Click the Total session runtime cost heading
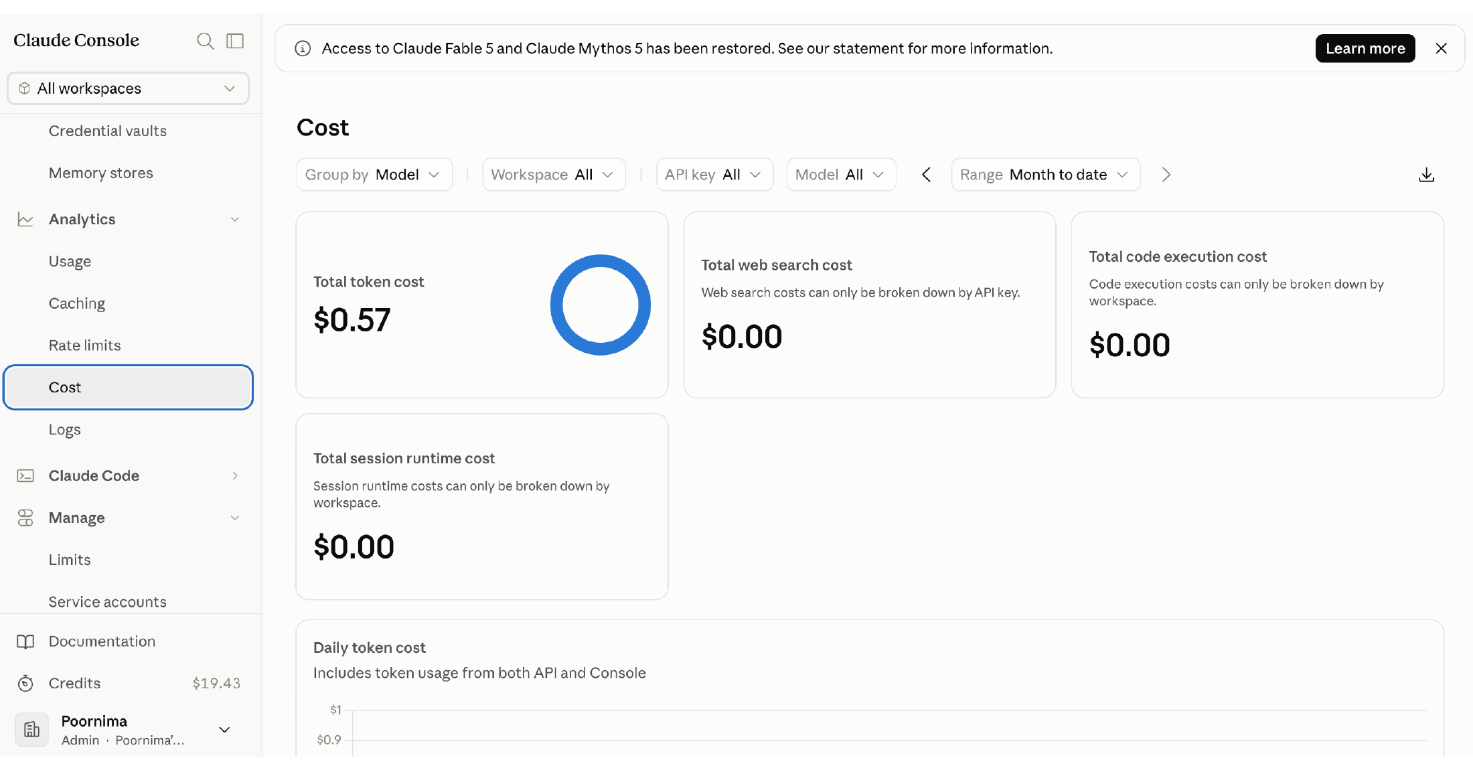Screen dimensions: 1473x770 point(404,459)
